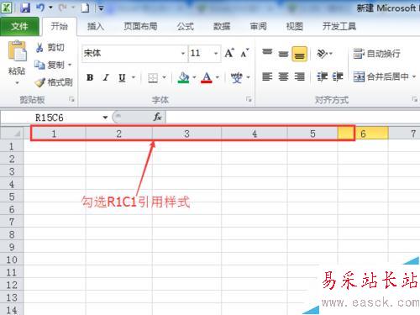Click the Save icon in quick access toolbar
The width and height of the screenshot is (420, 315).
pos(25,8)
